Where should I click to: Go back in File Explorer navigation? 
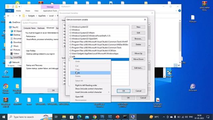[8, 16]
